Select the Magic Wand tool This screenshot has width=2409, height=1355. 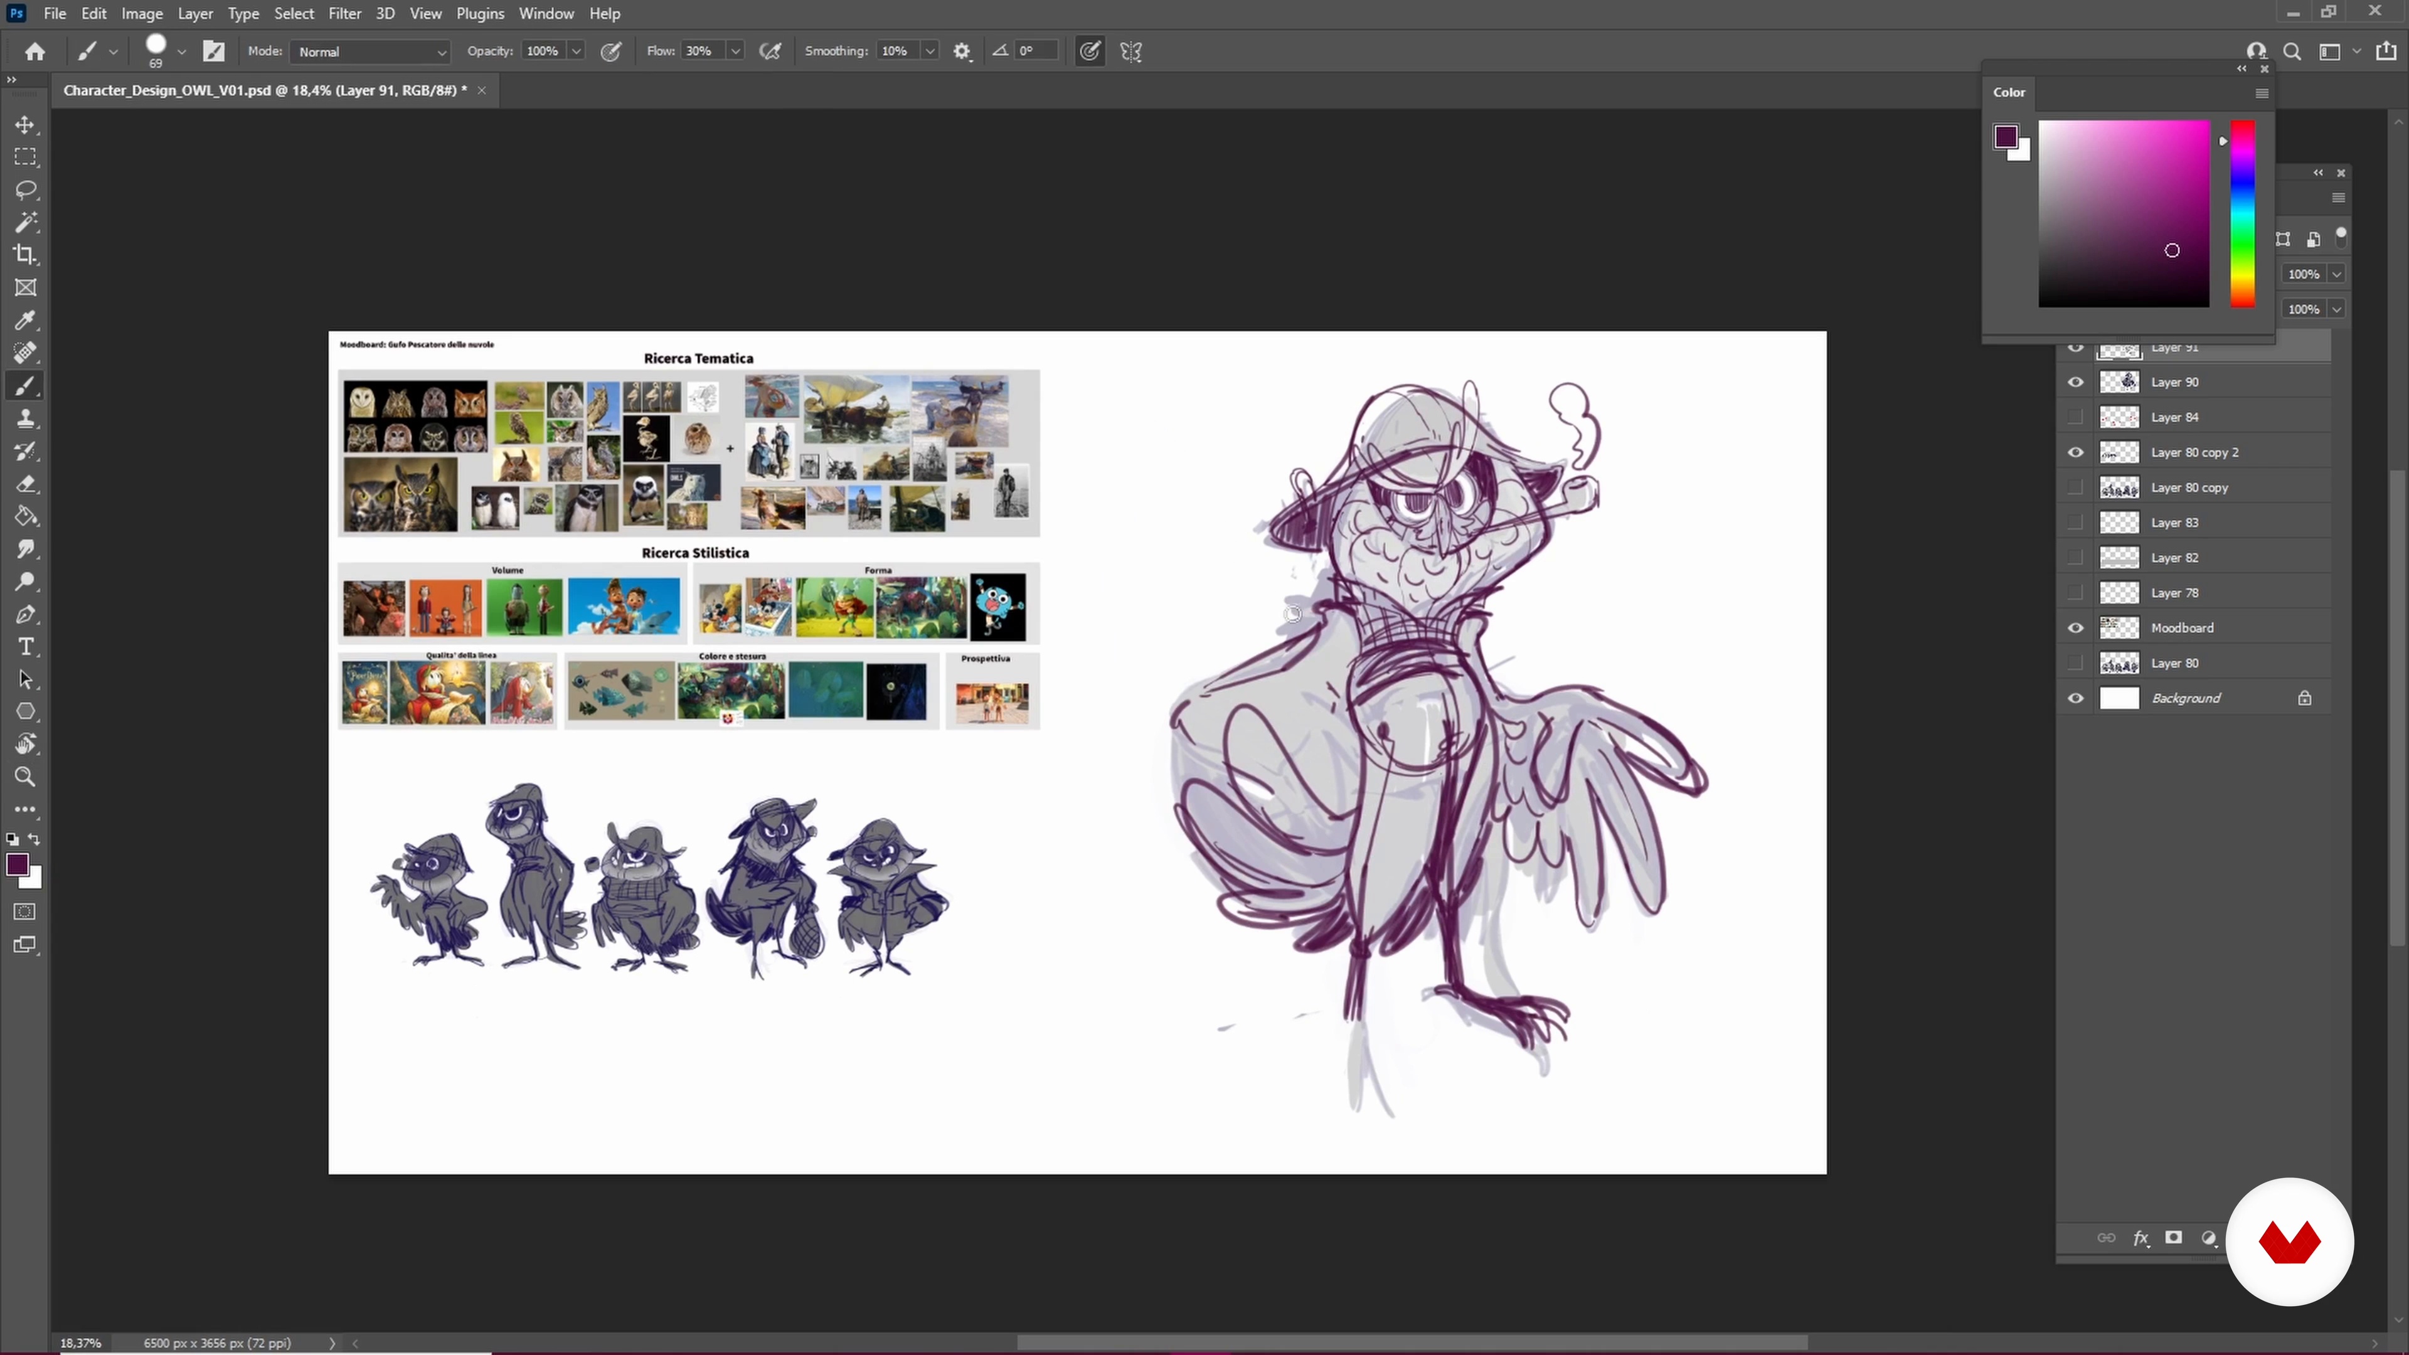tap(25, 223)
